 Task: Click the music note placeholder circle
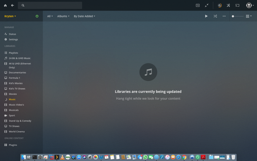pyautogui.click(x=148, y=72)
